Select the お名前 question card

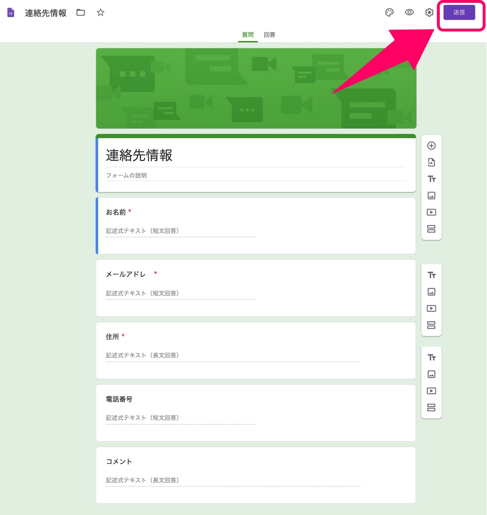[256, 226]
